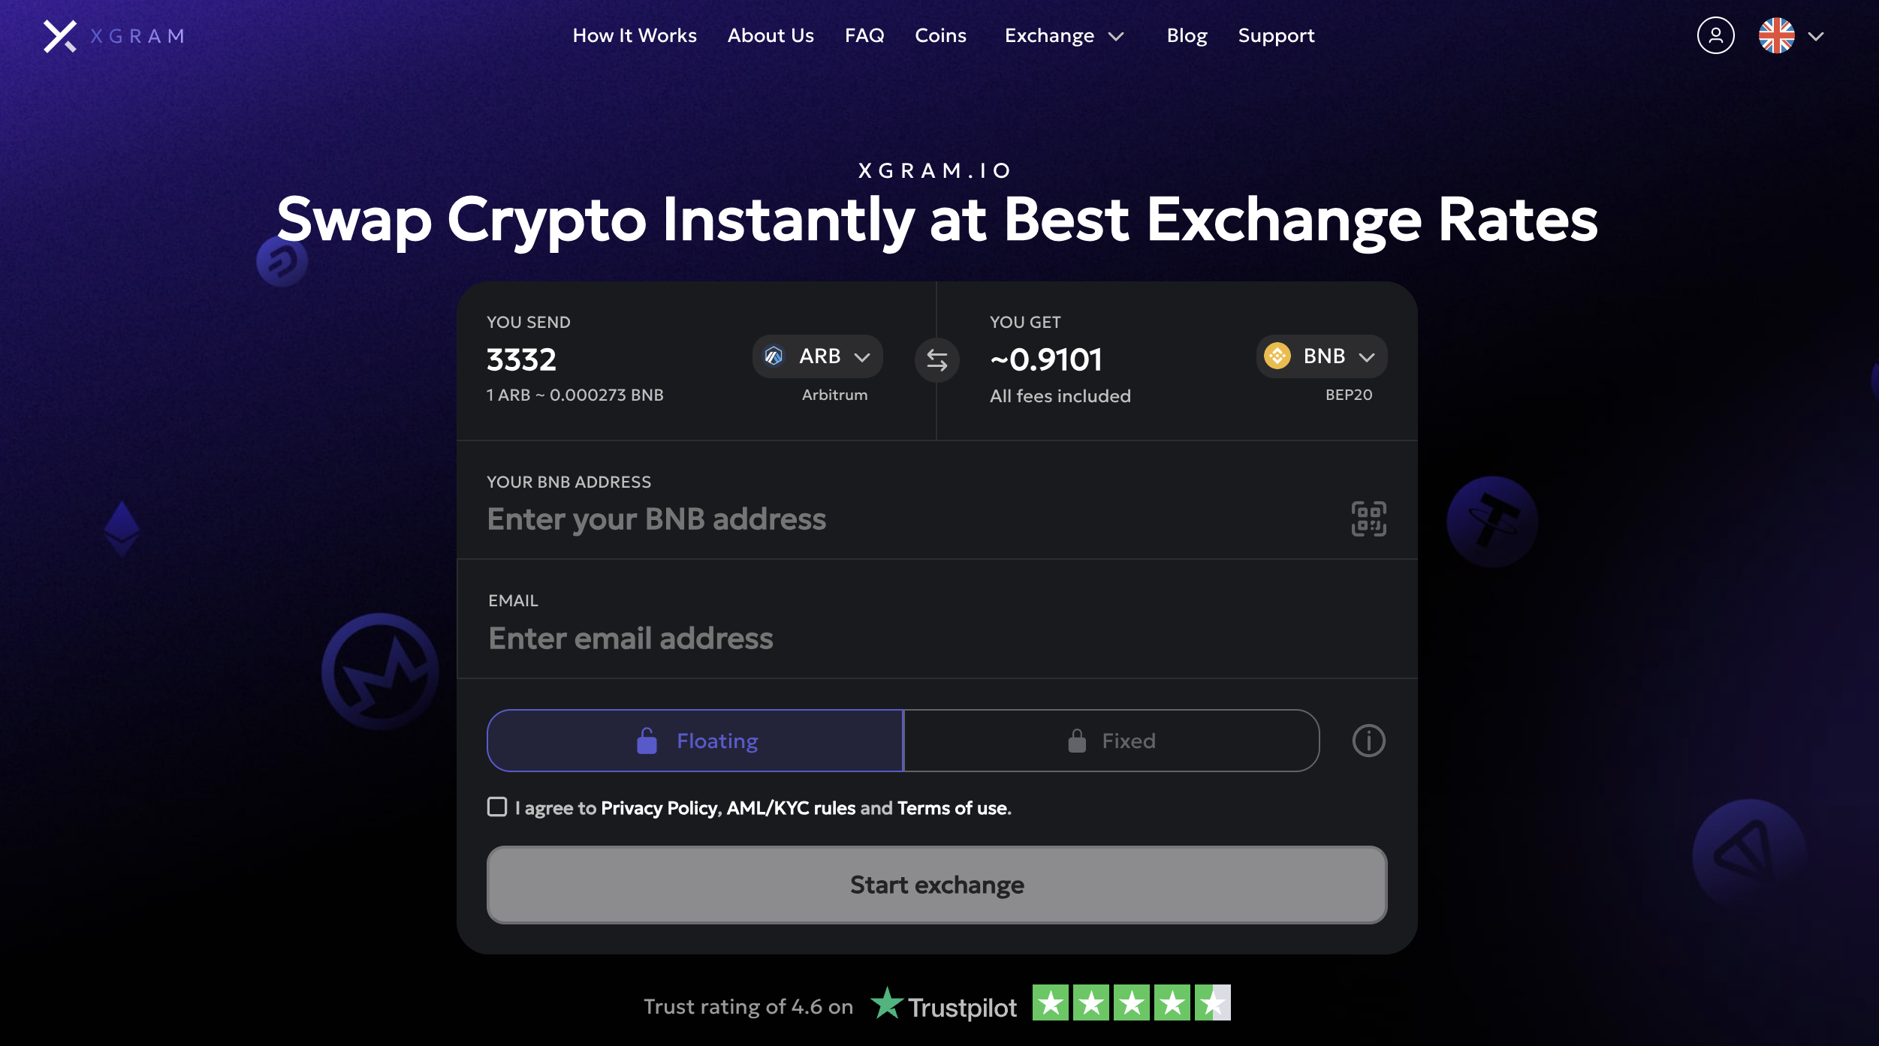
Task: Open the user account profile icon
Action: pos(1715,36)
